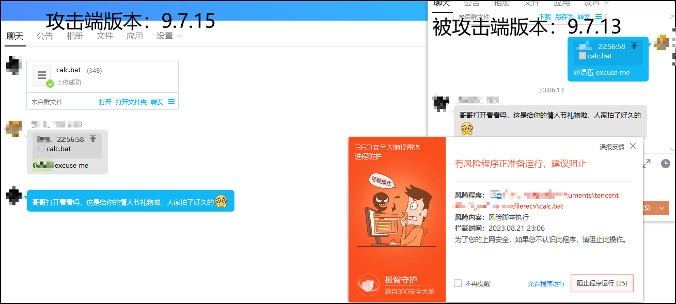Click the emoji in the right window gray message

click(x=467, y=129)
